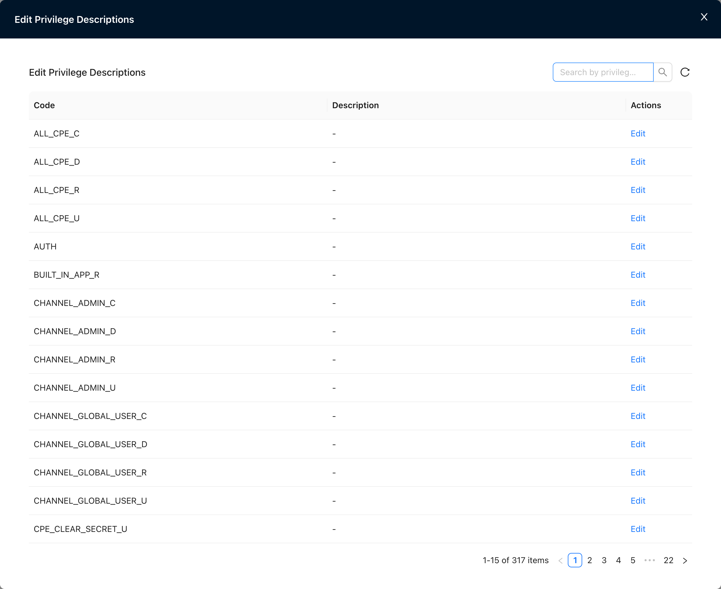Edit the AUTH privilege
Image resolution: width=721 pixels, height=589 pixels.
tap(638, 246)
